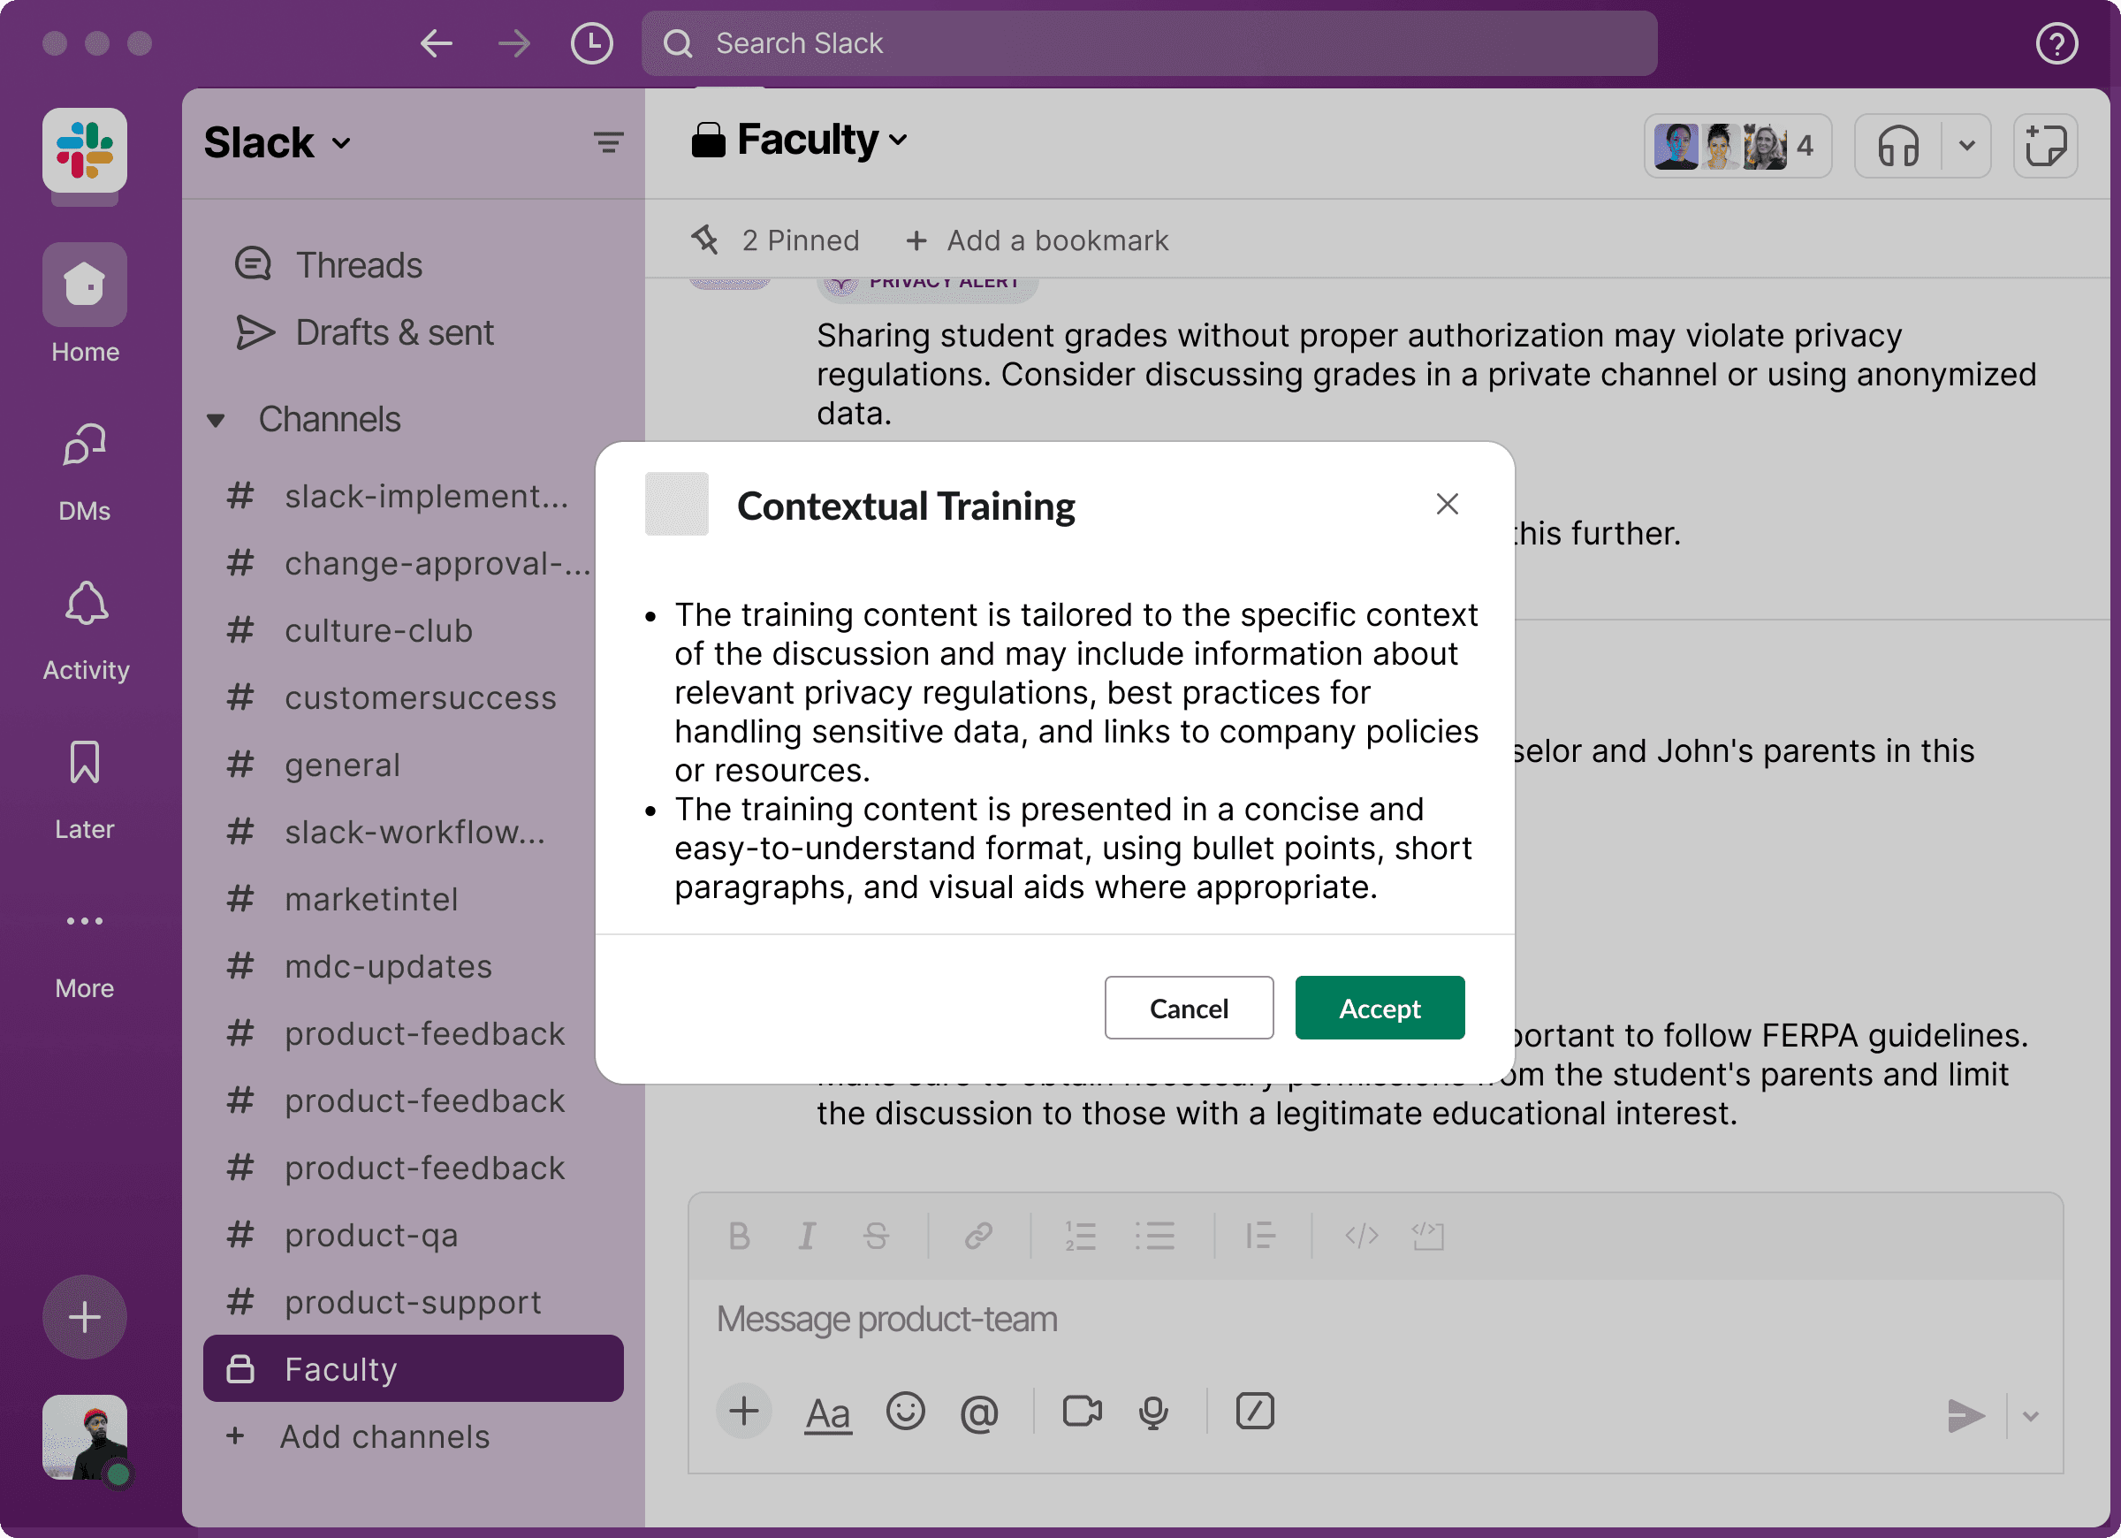
Task: Open the Threads item in sidebar
Action: pyautogui.click(x=358, y=265)
